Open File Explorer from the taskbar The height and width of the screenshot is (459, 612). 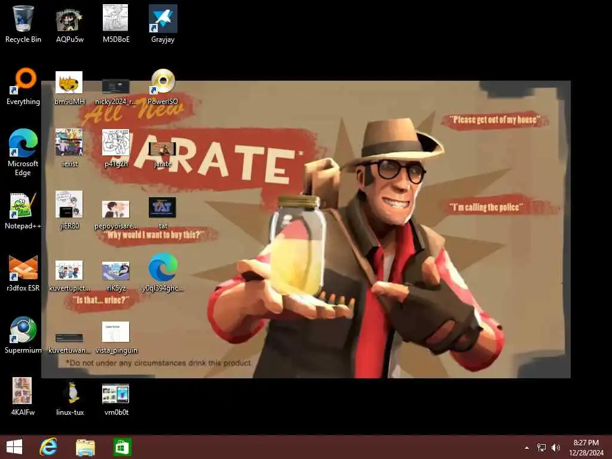85,447
